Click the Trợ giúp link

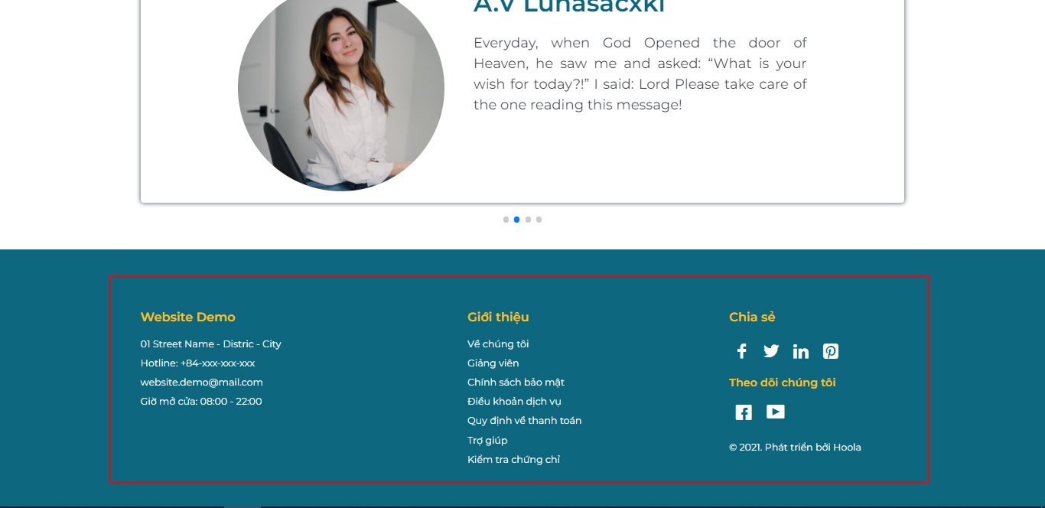tap(487, 441)
